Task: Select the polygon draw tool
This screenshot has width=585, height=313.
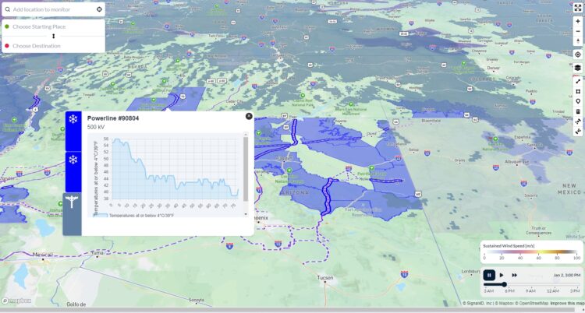Action: [x=578, y=91]
